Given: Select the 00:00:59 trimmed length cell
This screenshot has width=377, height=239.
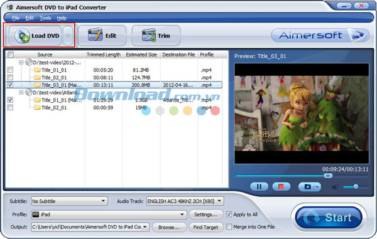Looking at the screenshot, I should (103, 107).
